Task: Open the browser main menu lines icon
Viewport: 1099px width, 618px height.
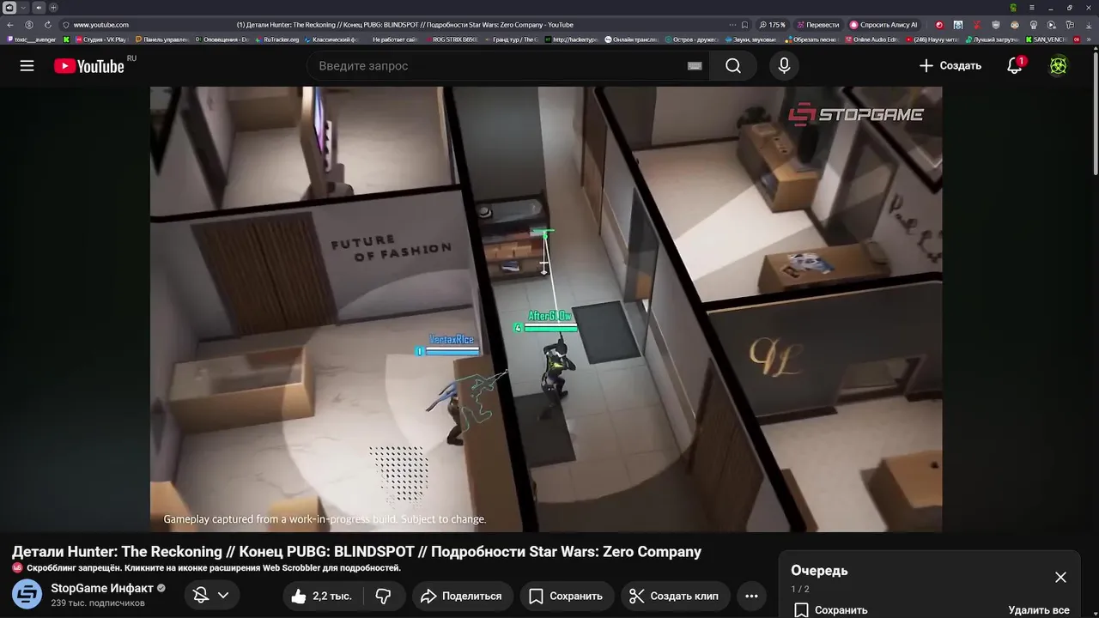Action: click(x=1033, y=8)
